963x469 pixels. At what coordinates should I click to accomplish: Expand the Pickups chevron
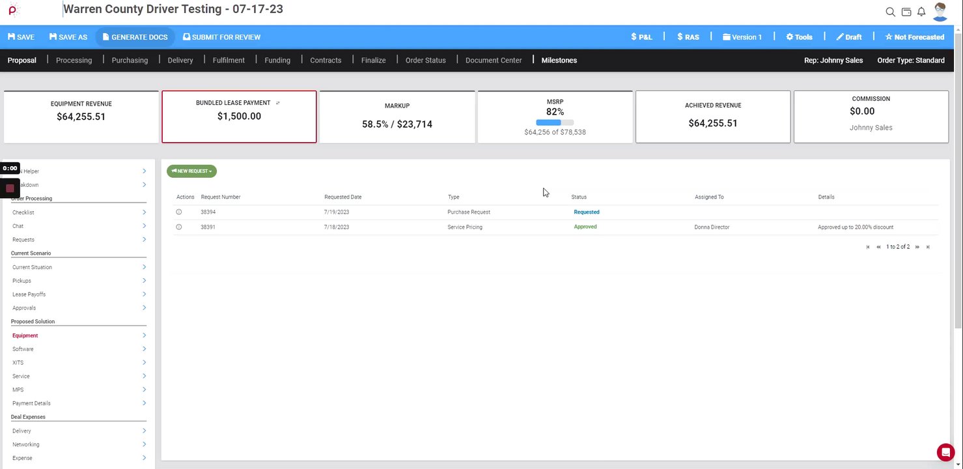click(x=144, y=281)
